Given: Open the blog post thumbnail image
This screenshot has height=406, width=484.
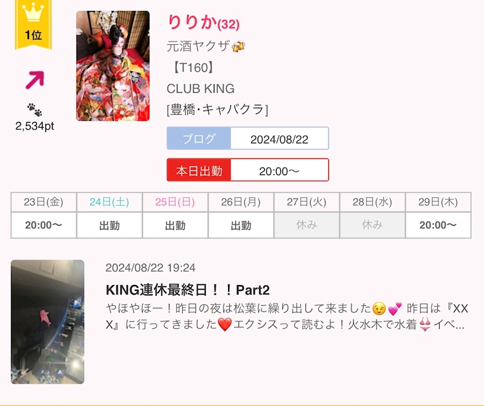Looking at the screenshot, I should (47, 322).
